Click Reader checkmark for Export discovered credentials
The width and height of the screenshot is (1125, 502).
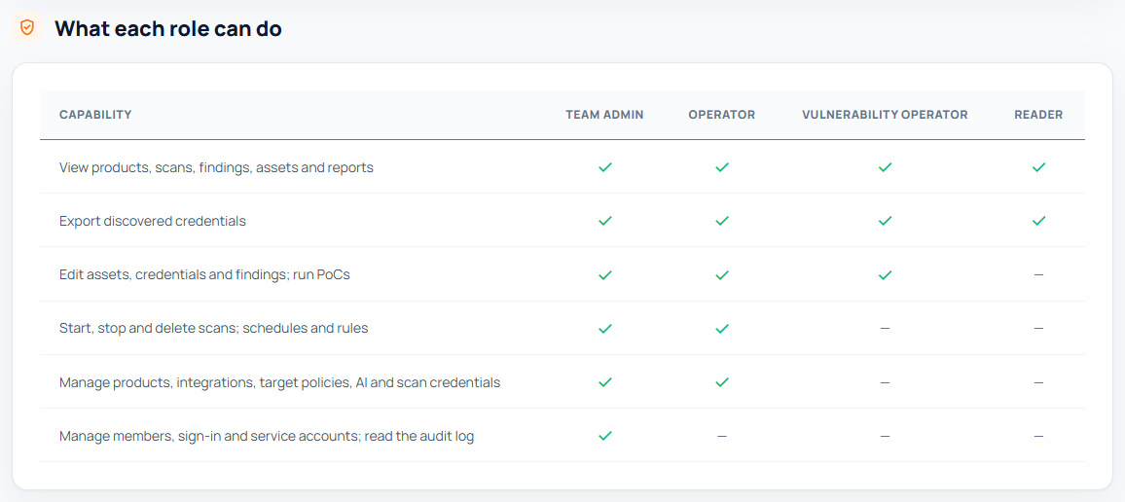click(x=1039, y=221)
